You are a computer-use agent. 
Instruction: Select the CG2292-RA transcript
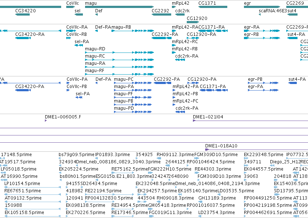coord(161,38)
